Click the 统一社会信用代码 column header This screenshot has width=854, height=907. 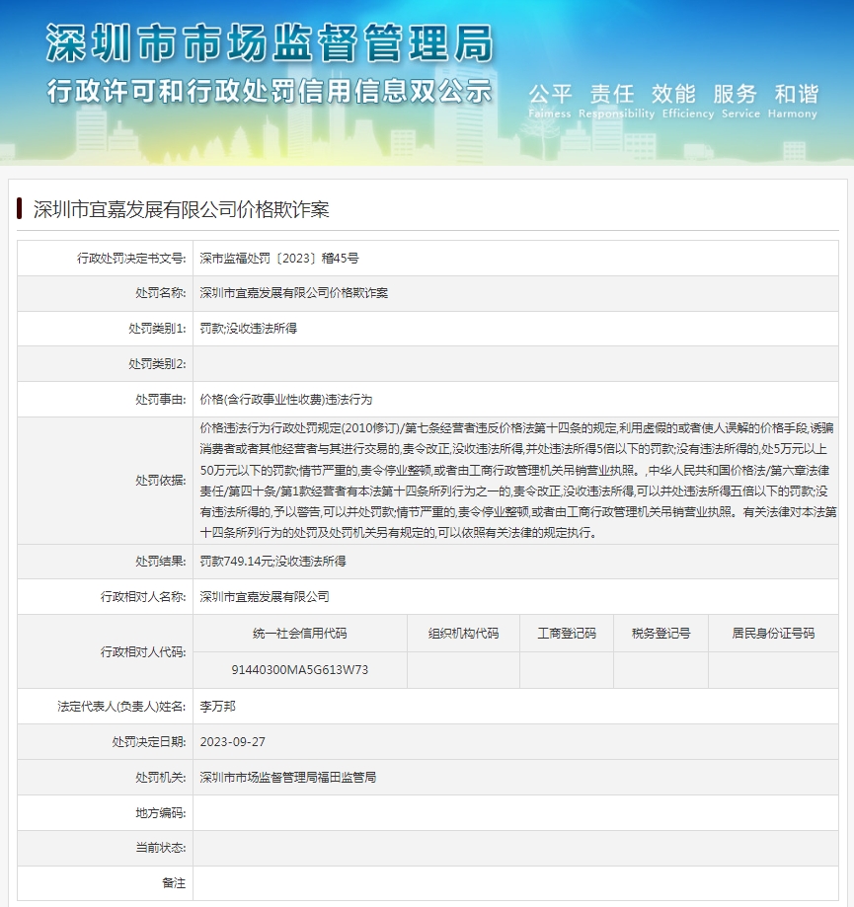click(x=300, y=634)
